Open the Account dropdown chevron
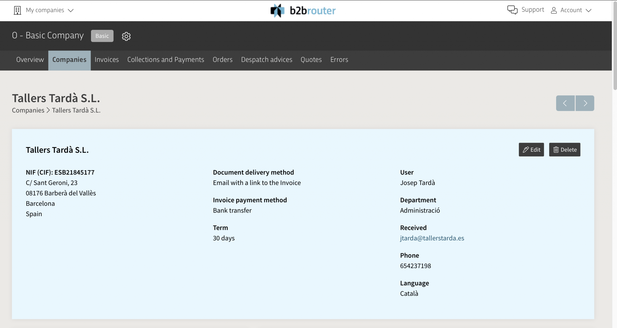The height and width of the screenshot is (328, 617). coord(588,11)
